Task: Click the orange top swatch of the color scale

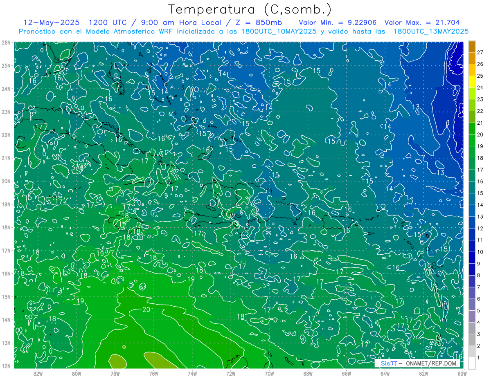Action: click(x=472, y=47)
